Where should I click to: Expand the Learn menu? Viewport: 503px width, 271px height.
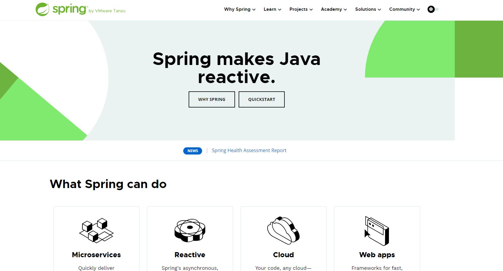pos(272,9)
